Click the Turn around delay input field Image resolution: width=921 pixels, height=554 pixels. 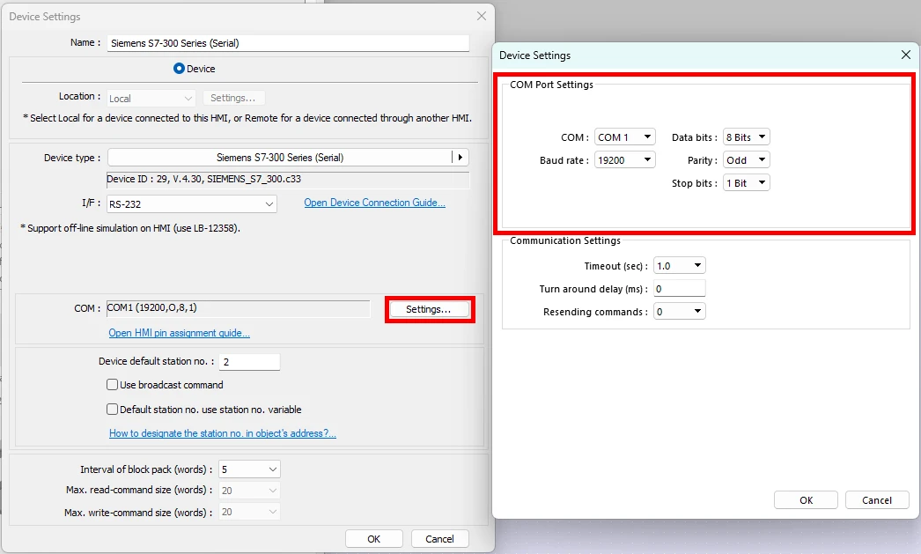[679, 289]
